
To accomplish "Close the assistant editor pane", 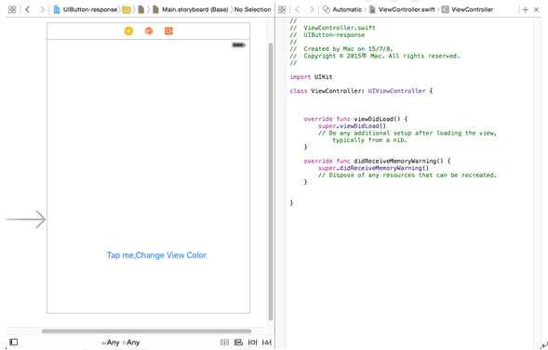I will pyautogui.click(x=537, y=10).
